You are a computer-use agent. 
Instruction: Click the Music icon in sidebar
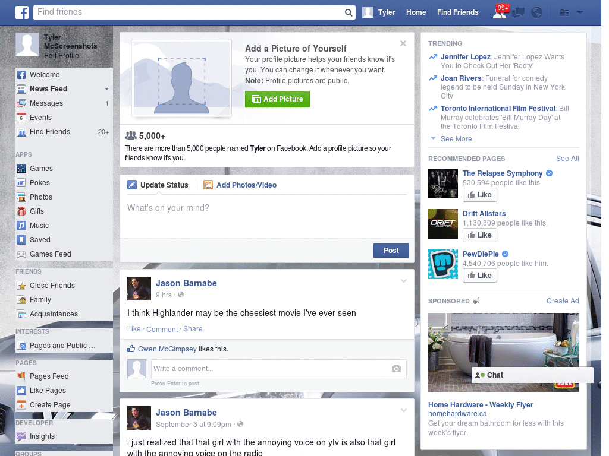[21, 226]
